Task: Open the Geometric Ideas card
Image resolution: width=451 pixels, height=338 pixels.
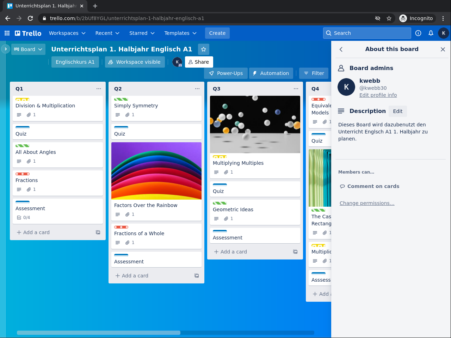Action: [255, 212]
